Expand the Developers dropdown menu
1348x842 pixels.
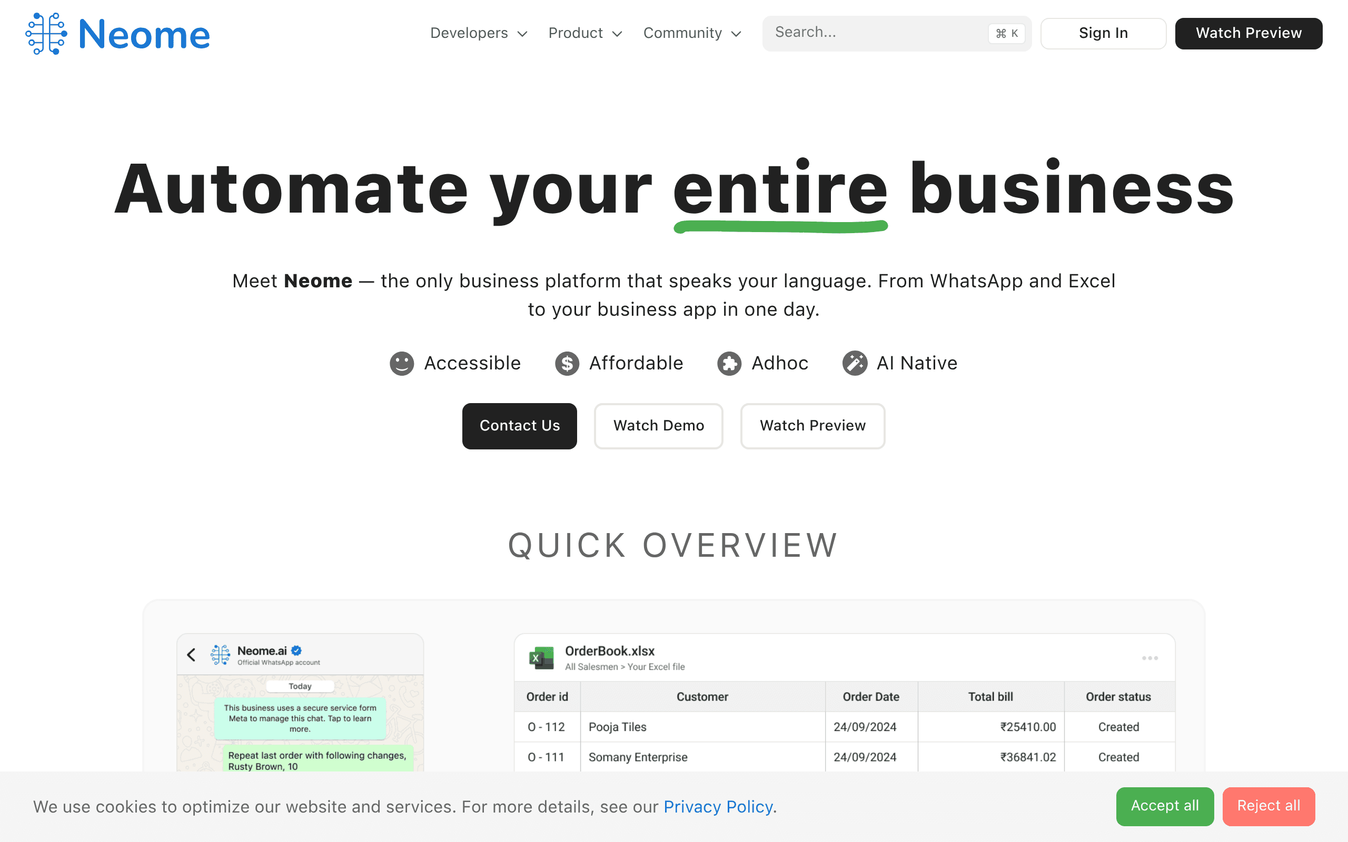coord(479,33)
